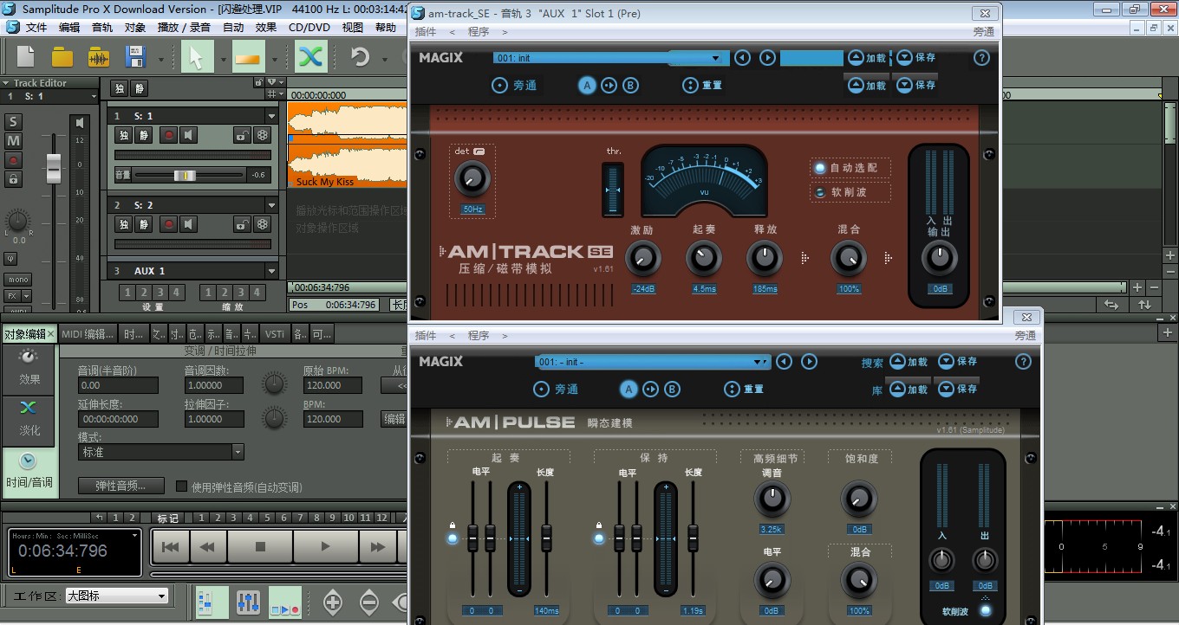Click the phase invert φ button in Track Editor
Viewport: 1179px width, 625px height.
click(x=10, y=258)
